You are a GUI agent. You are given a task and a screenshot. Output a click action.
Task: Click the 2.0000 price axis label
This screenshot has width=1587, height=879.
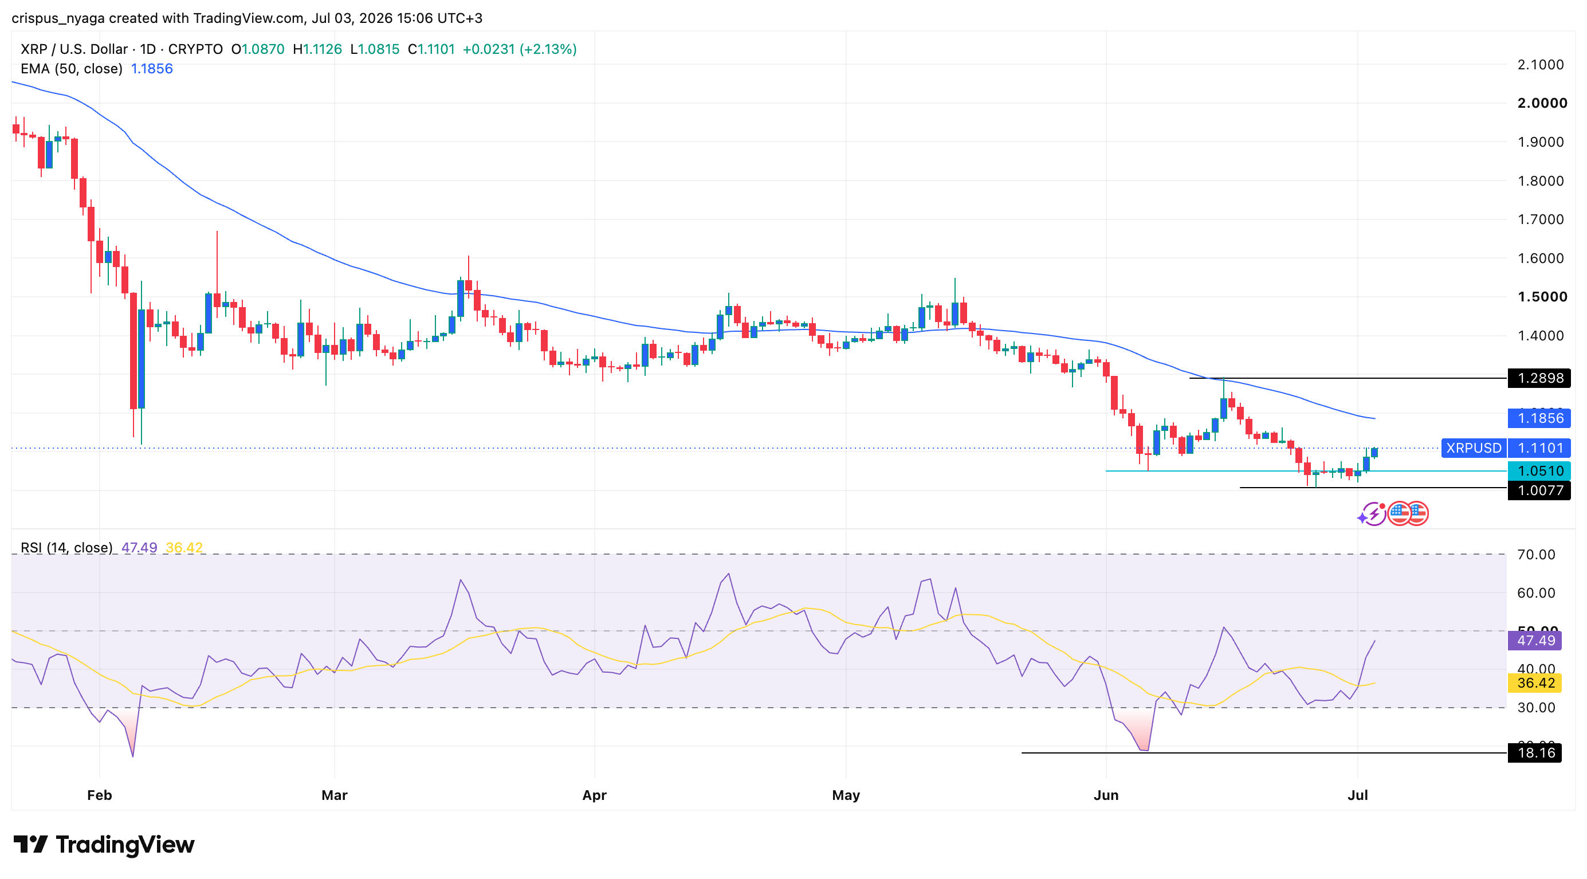coord(1542,103)
